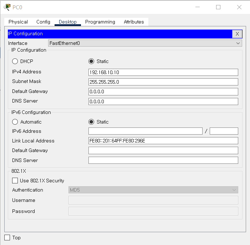Enable Use 802.1X Security checkbox
This screenshot has height=245, width=250.
tap(15, 181)
